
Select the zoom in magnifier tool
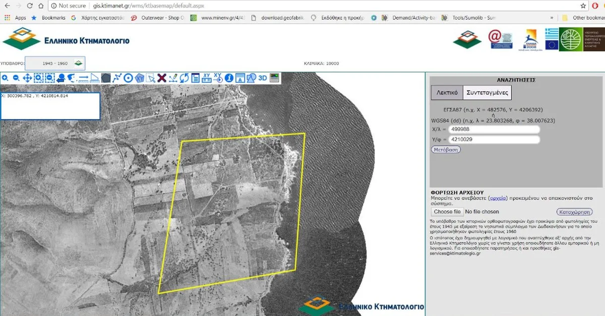click(5, 78)
